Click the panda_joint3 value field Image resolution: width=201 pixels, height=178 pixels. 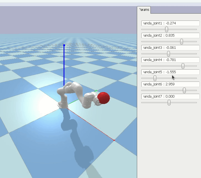[170, 48]
